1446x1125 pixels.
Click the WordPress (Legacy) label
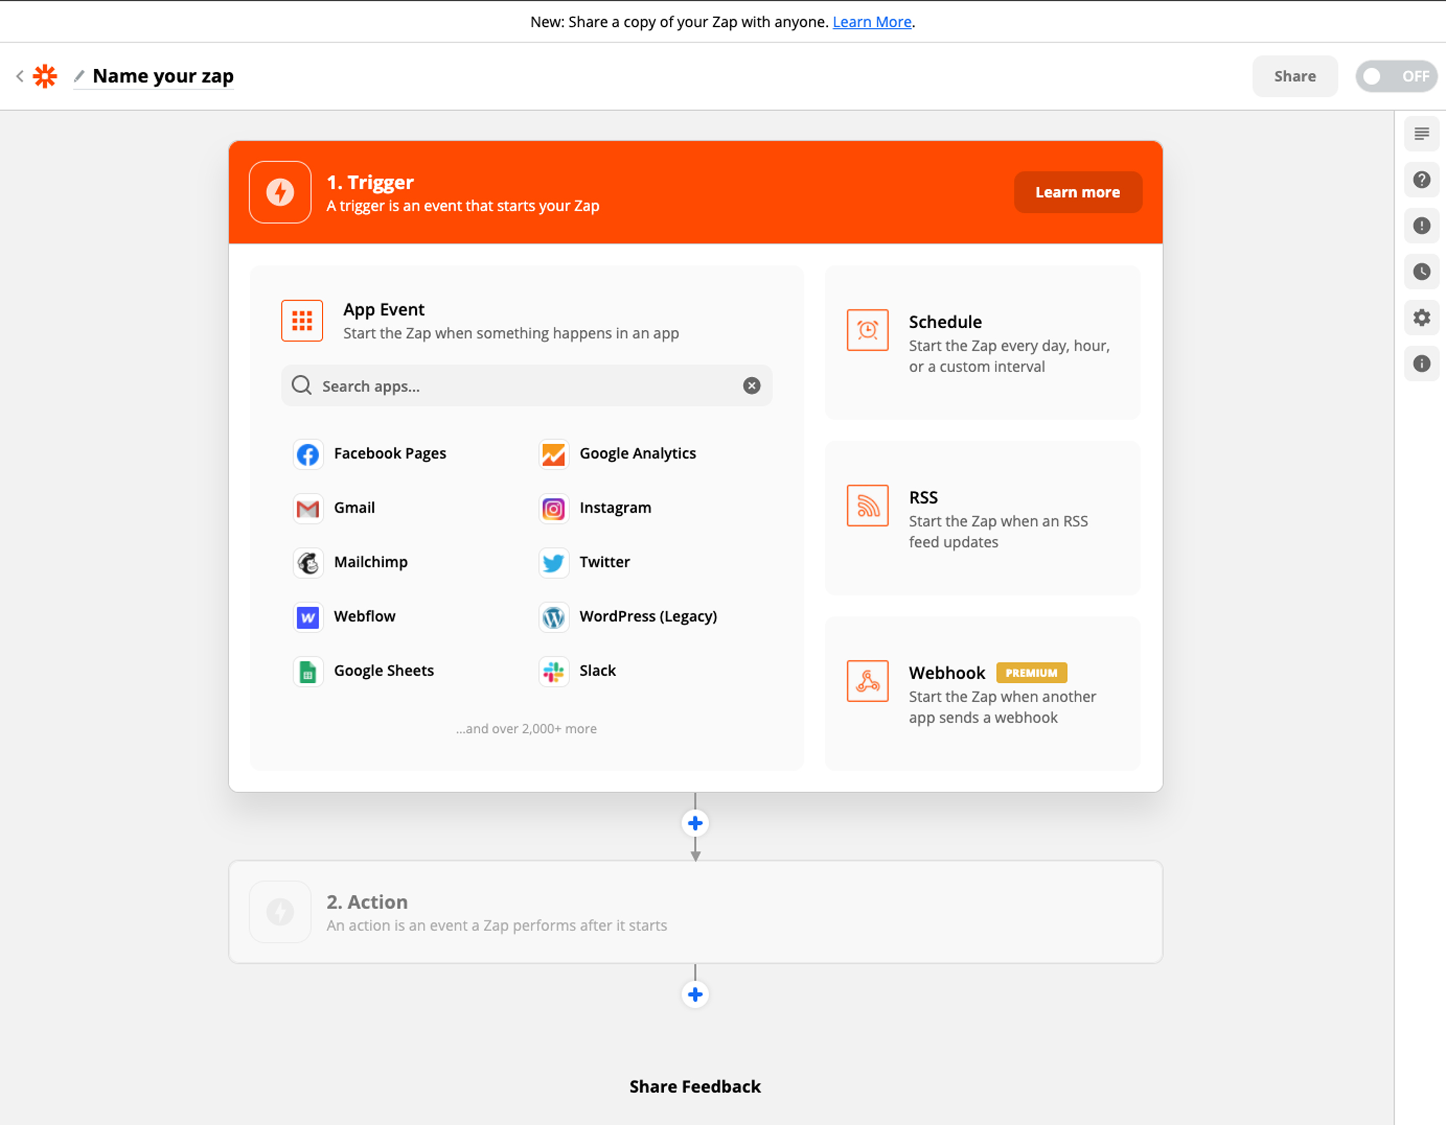coord(648,616)
